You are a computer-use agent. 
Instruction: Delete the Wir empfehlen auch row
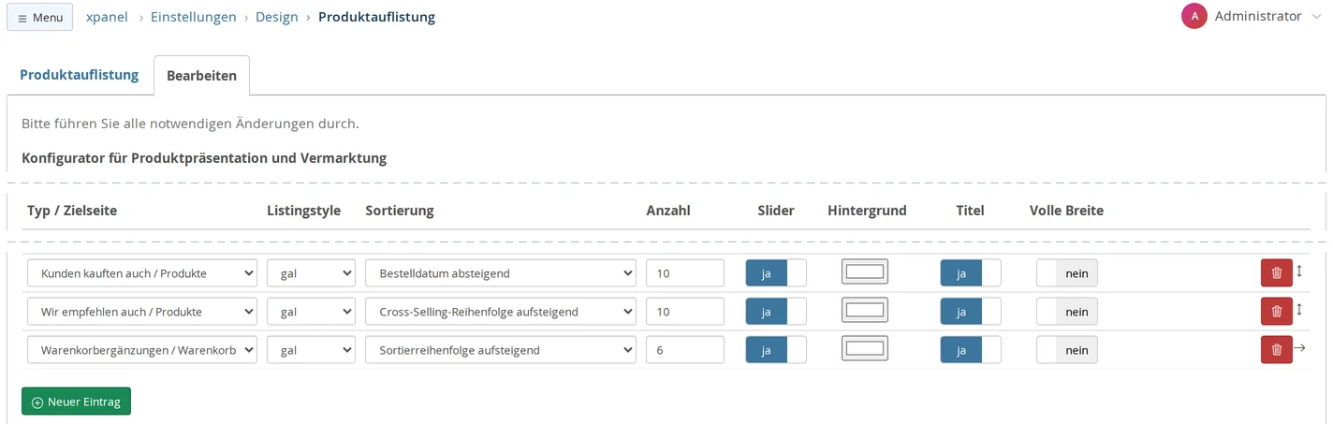tap(1276, 312)
